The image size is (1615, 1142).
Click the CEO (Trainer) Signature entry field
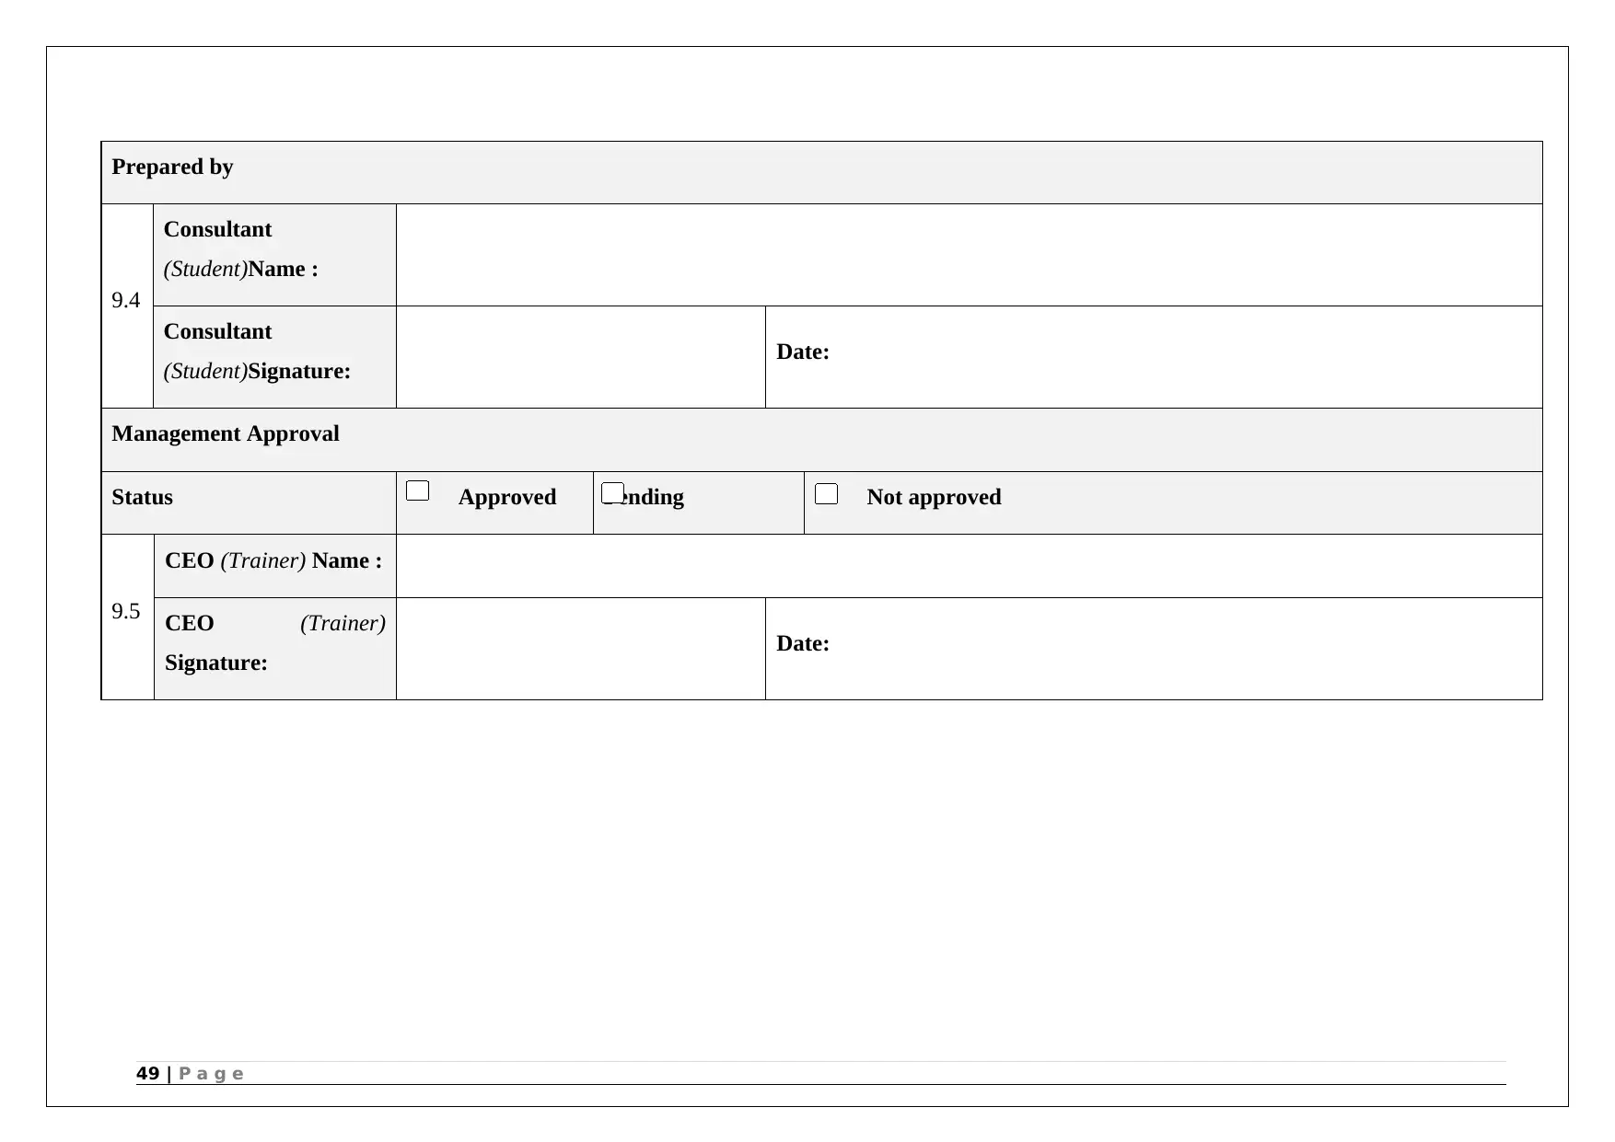coord(580,649)
